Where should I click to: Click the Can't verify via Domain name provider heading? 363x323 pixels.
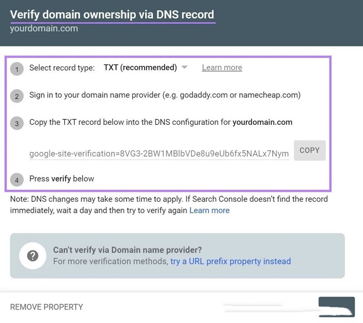click(x=128, y=250)
